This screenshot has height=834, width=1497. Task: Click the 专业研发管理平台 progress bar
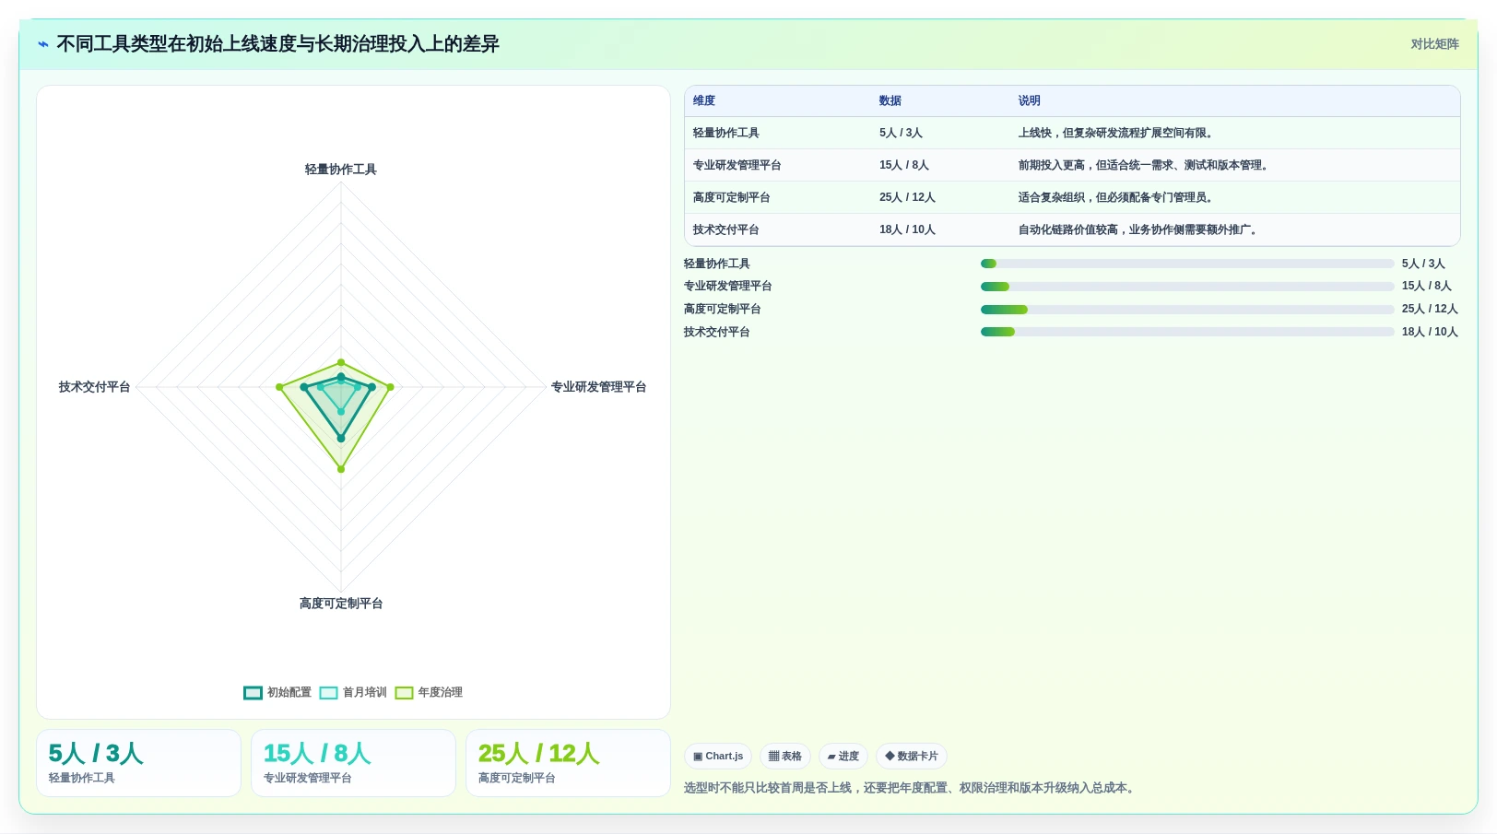[1187, 287]
